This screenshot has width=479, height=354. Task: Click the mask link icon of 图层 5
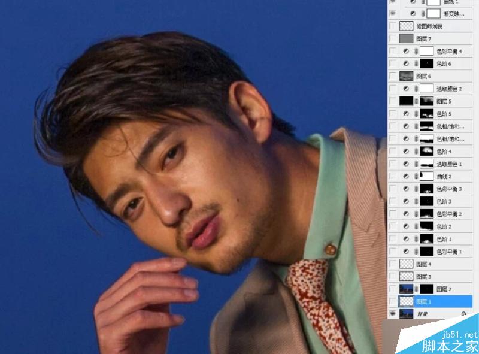(416, 101)
